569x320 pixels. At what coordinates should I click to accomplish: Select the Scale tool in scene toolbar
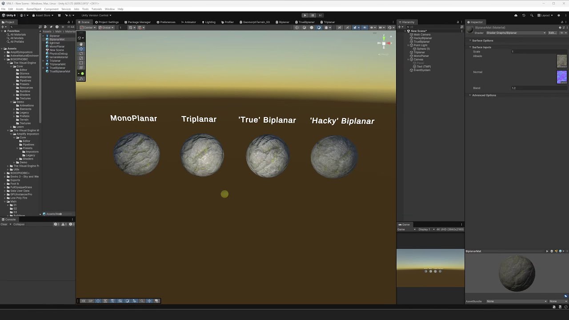pos(81,58)
